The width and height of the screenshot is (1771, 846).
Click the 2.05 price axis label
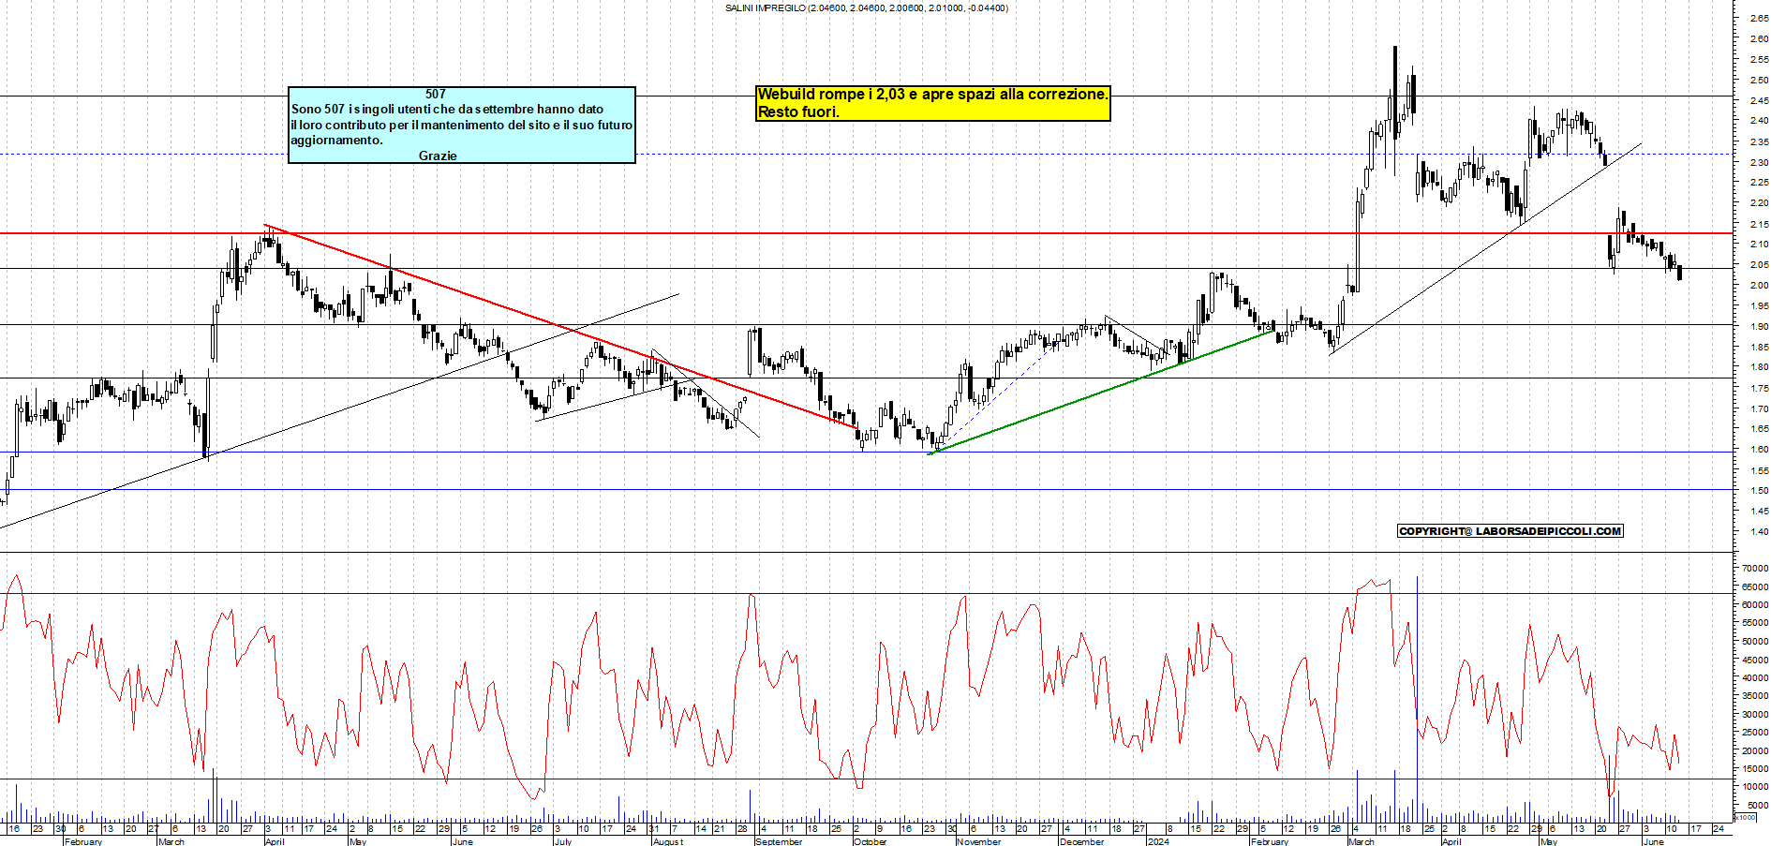pos(1758,264)
